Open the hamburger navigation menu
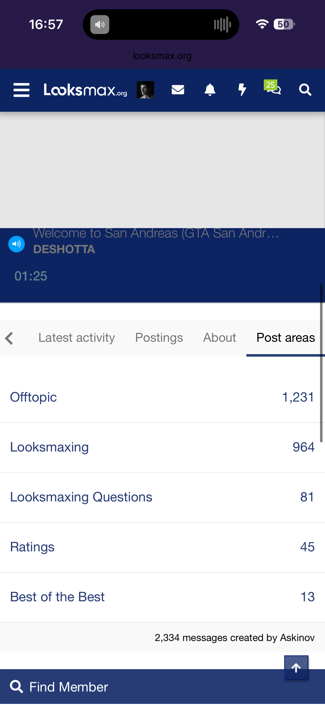This screenshot has width=325, height=705. [x=22, y=90]
